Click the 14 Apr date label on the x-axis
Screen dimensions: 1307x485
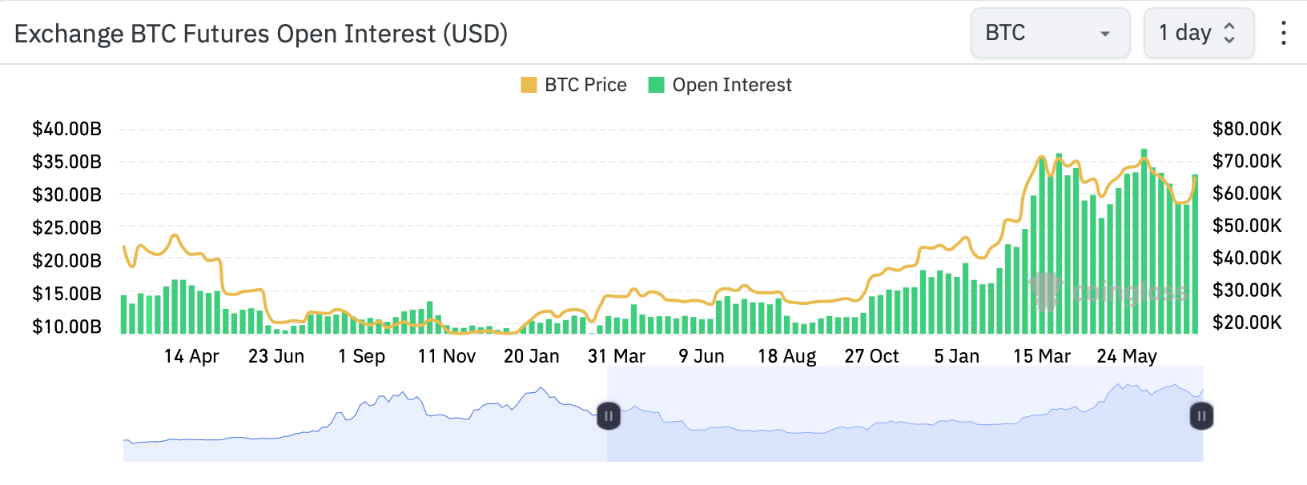pos(191,356)
